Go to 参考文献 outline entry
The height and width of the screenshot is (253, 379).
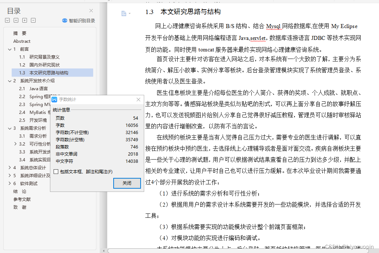(x=22, y=199)
